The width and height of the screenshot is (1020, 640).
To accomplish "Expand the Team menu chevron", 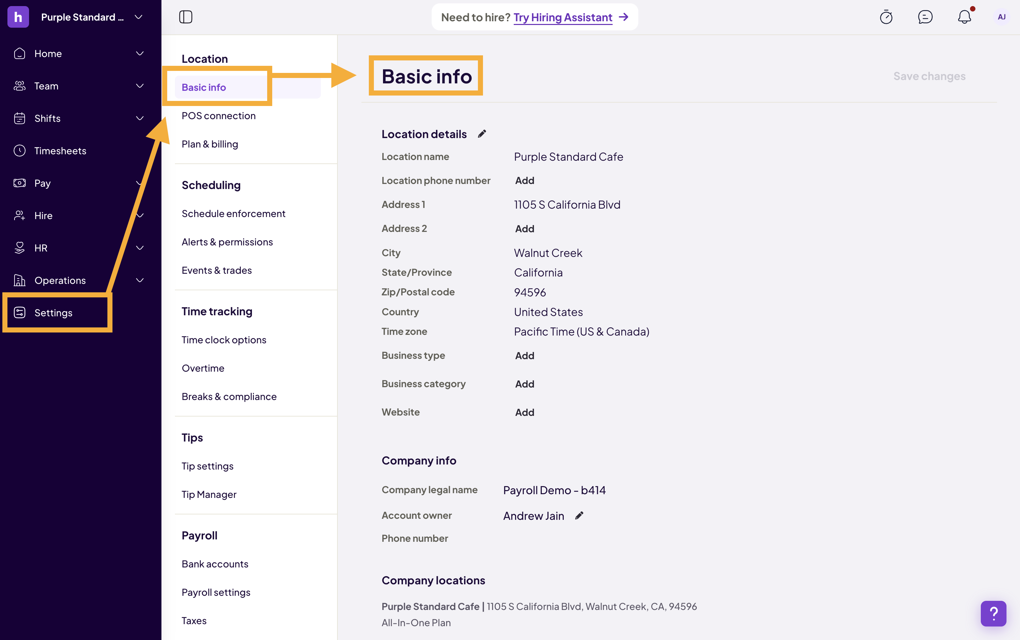I will [140, 86].
